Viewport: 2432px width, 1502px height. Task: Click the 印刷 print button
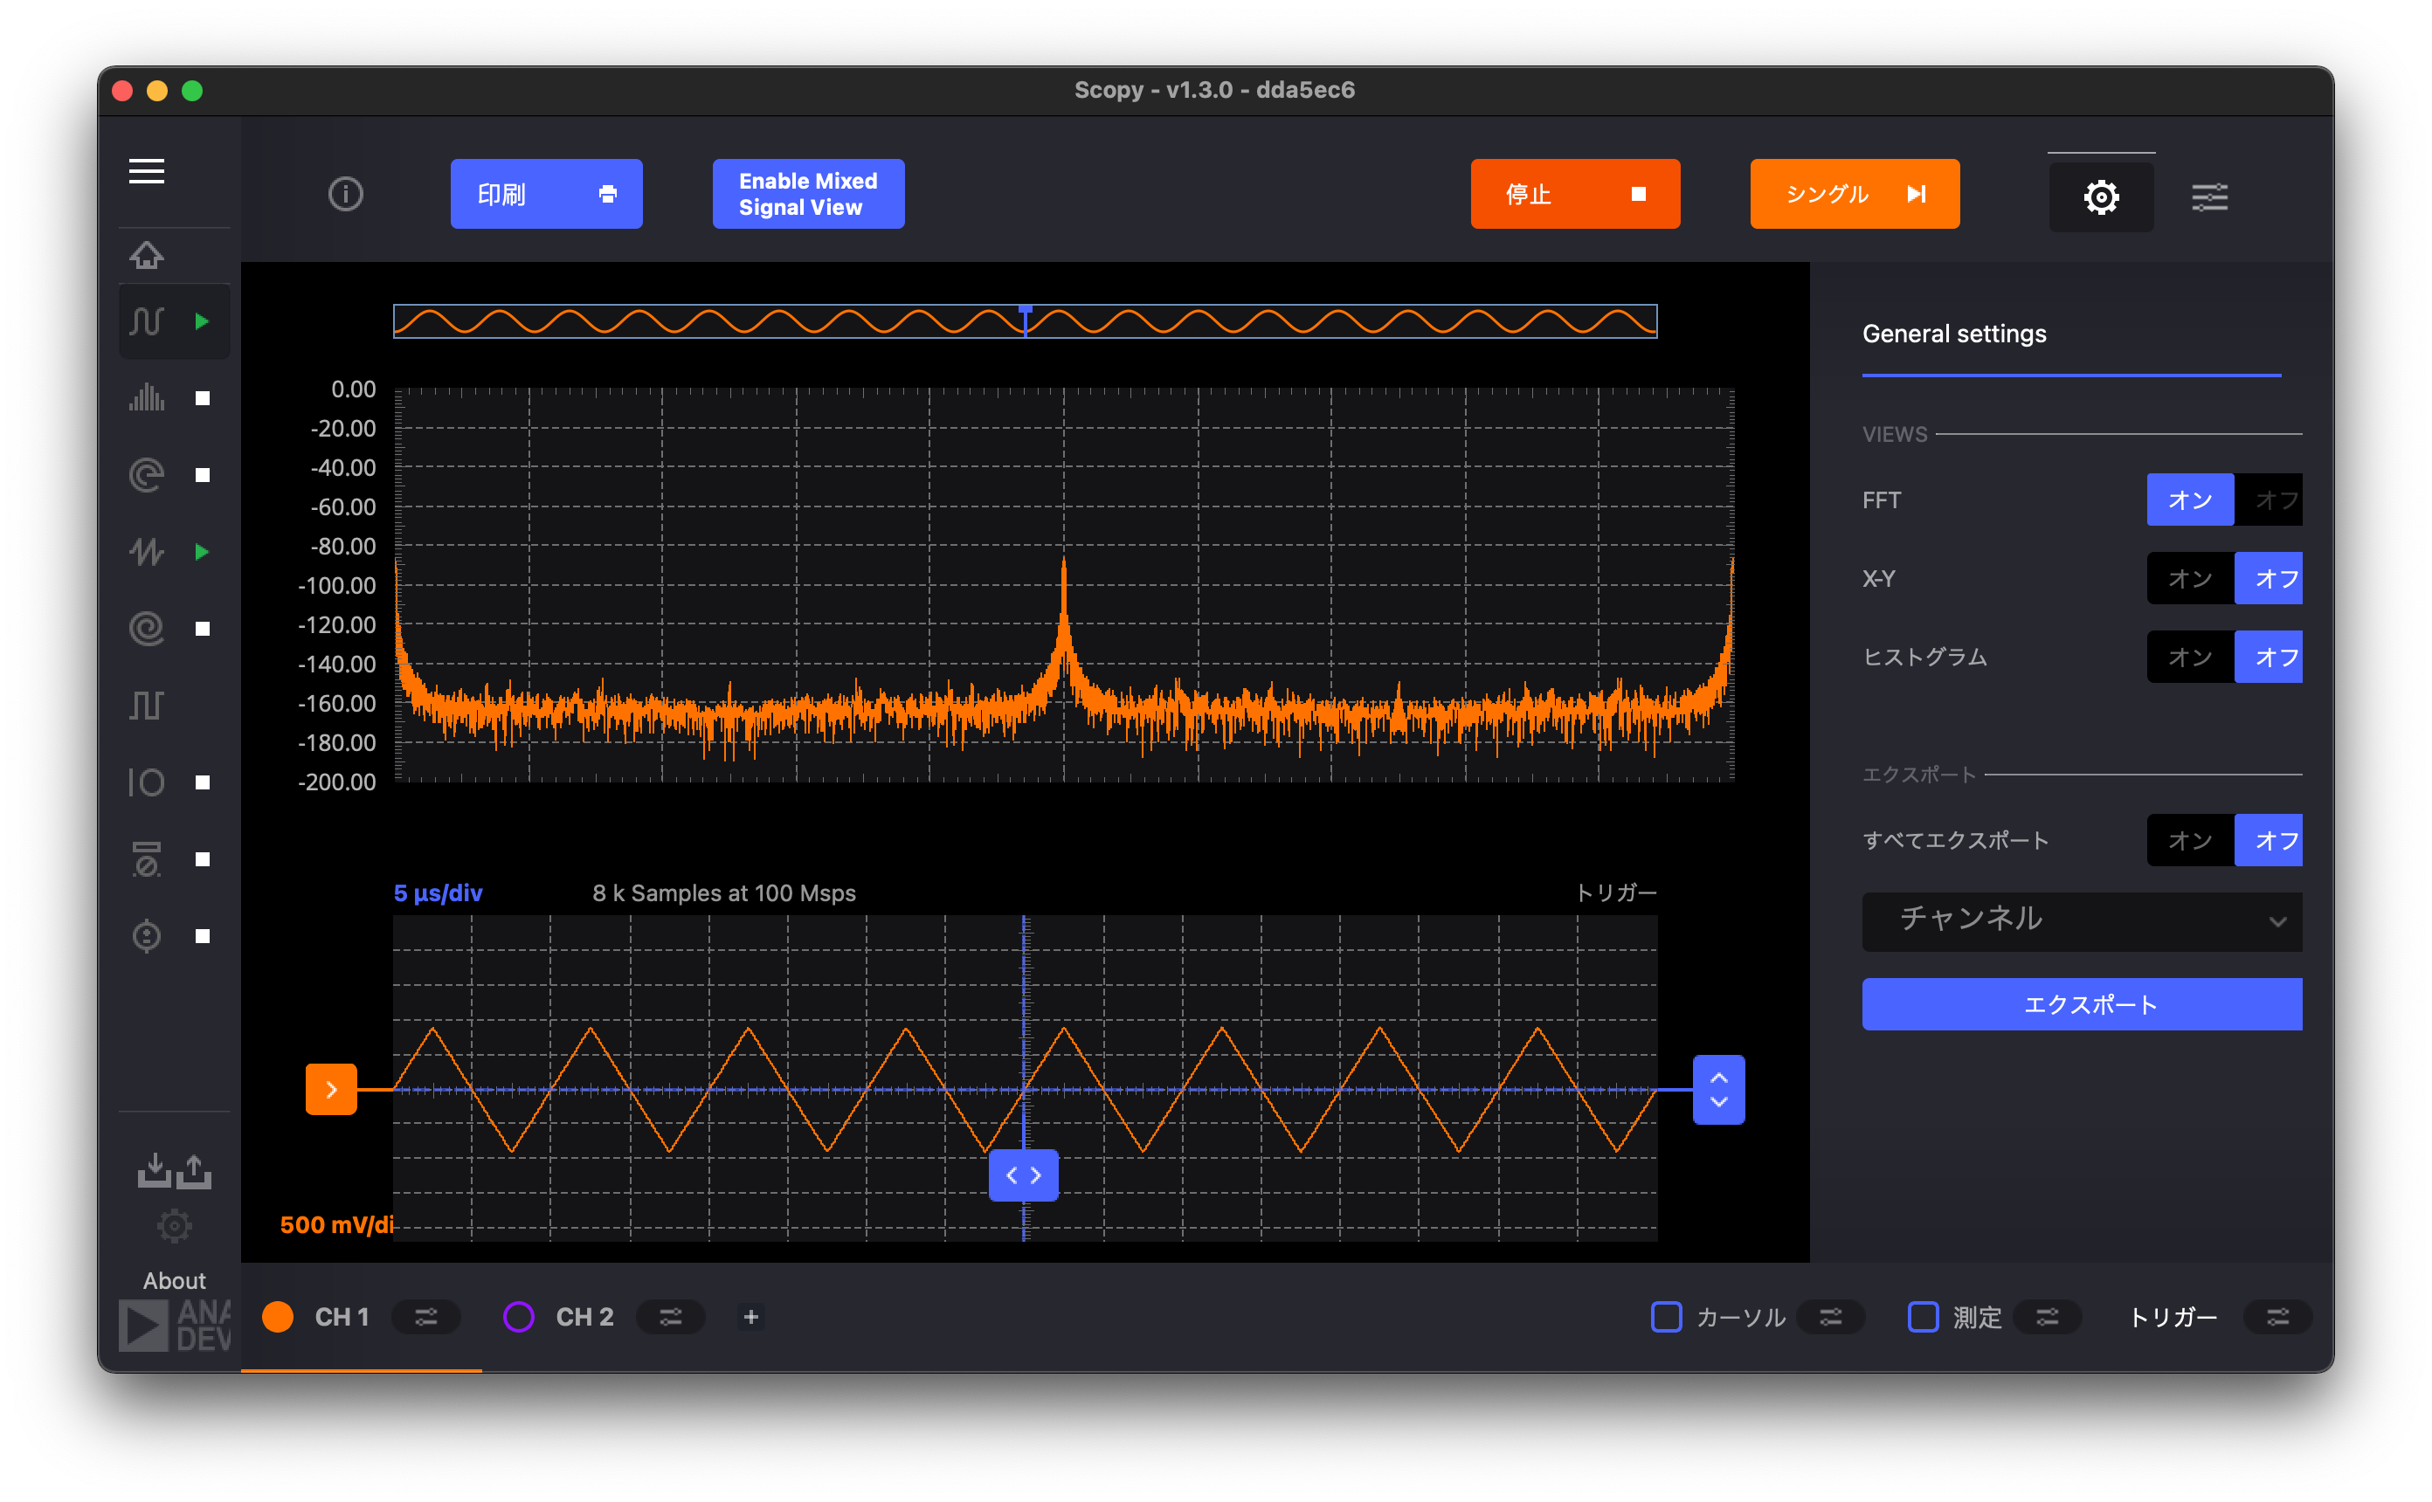[x=546, y=194]
